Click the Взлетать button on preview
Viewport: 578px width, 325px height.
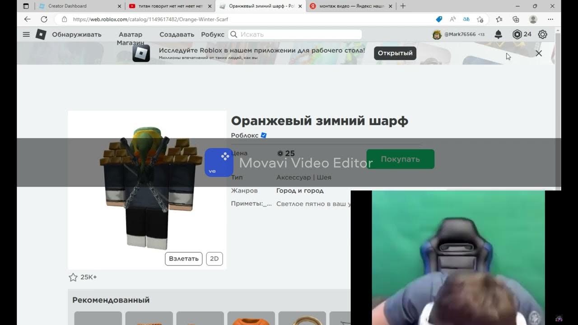(x=184, y=259)
